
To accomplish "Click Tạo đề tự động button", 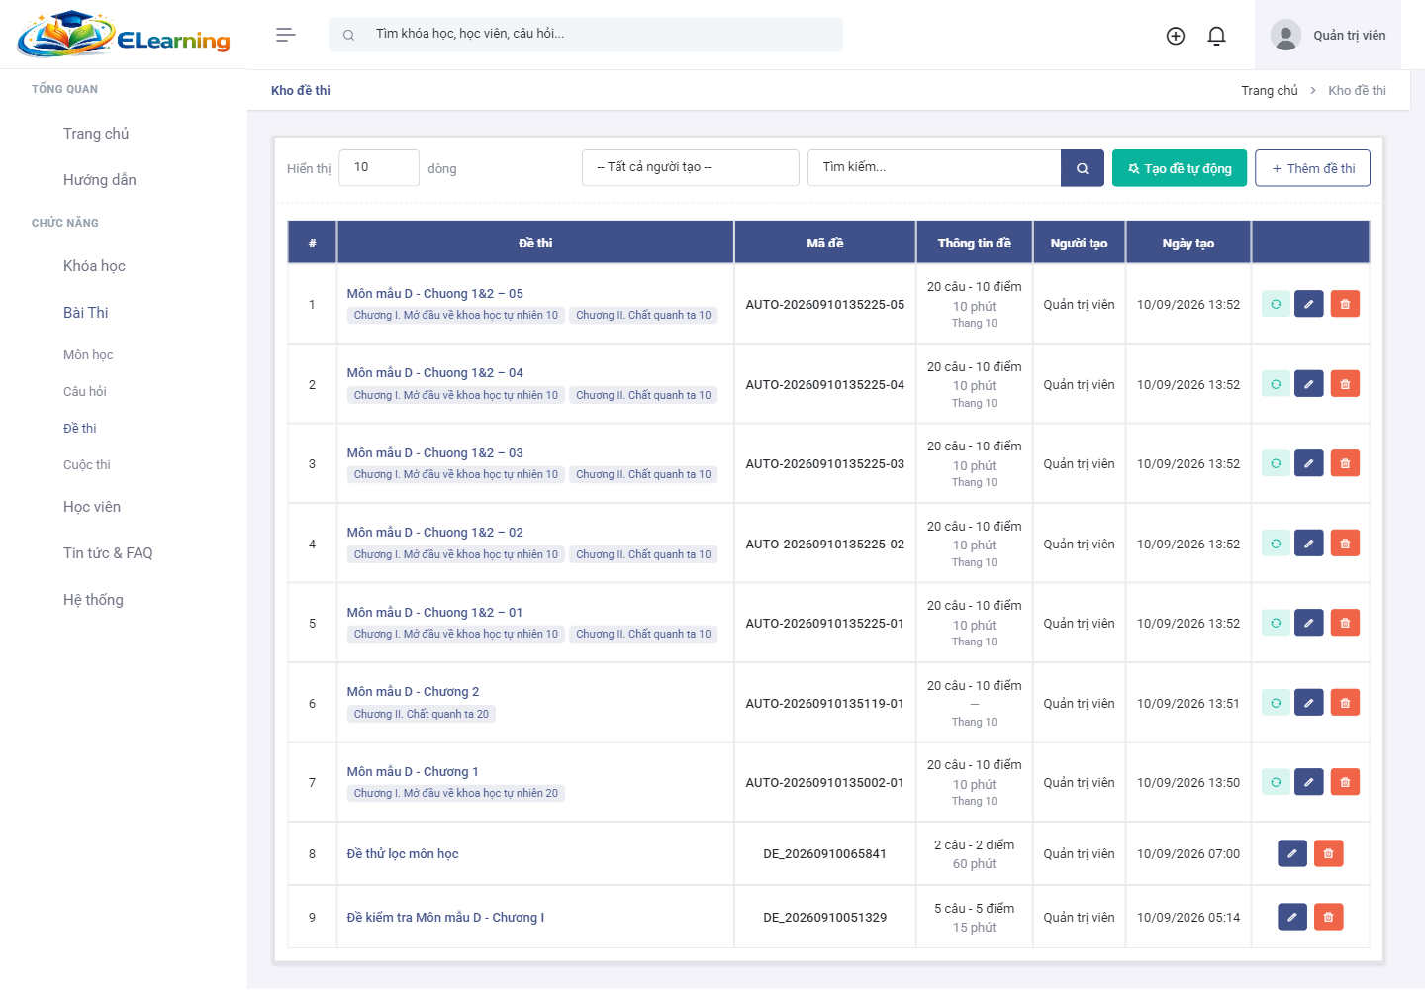I will coord(1180,168).
